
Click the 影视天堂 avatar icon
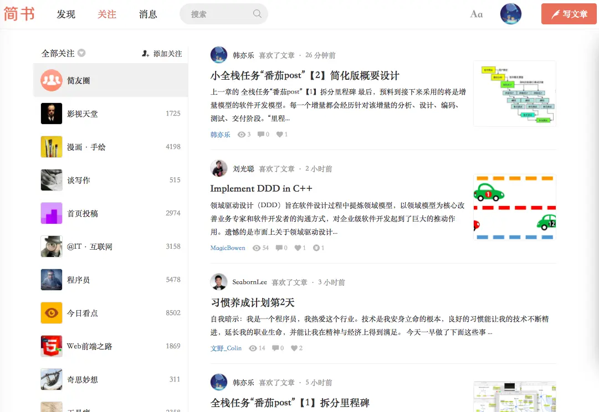click(52, 114)
